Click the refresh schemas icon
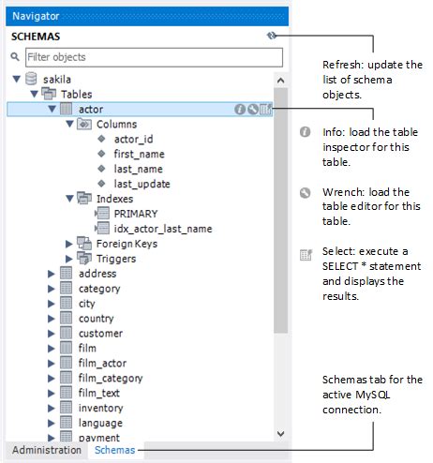 coord(272,36)
